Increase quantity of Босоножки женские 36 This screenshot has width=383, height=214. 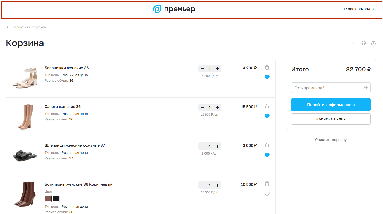click(x=218, y=69)
